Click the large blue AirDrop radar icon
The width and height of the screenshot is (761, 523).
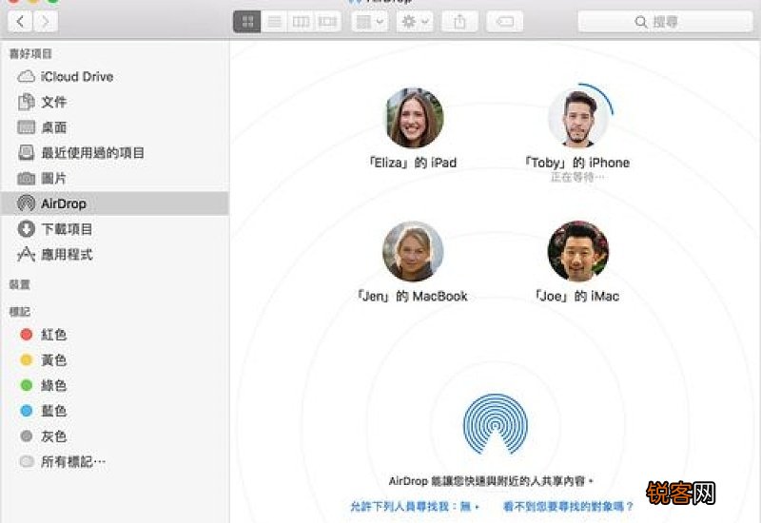tap(495, 423)
